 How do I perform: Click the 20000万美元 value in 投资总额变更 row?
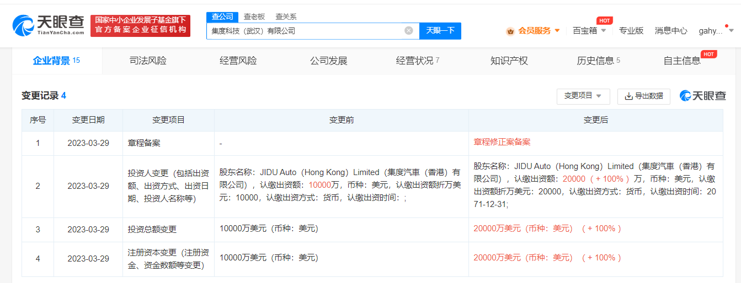[523, 228]
